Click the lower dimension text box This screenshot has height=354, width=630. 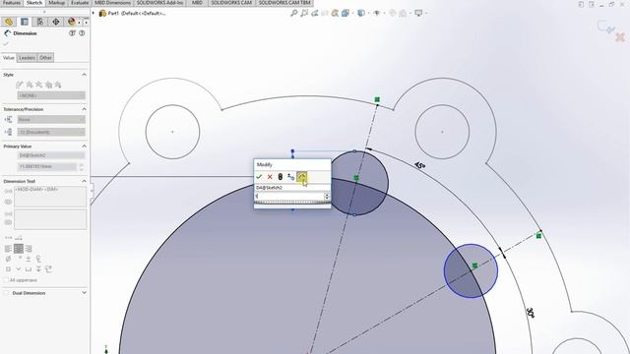[x=50, y=219]
